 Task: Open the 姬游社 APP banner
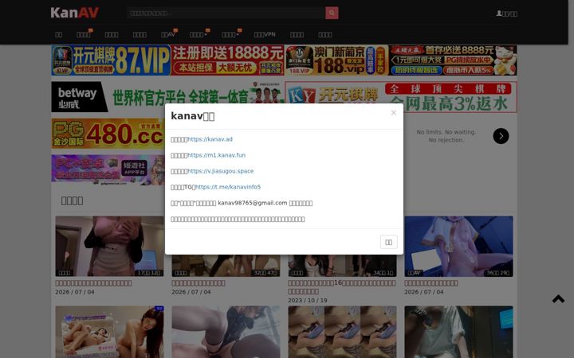coord(108,170)
